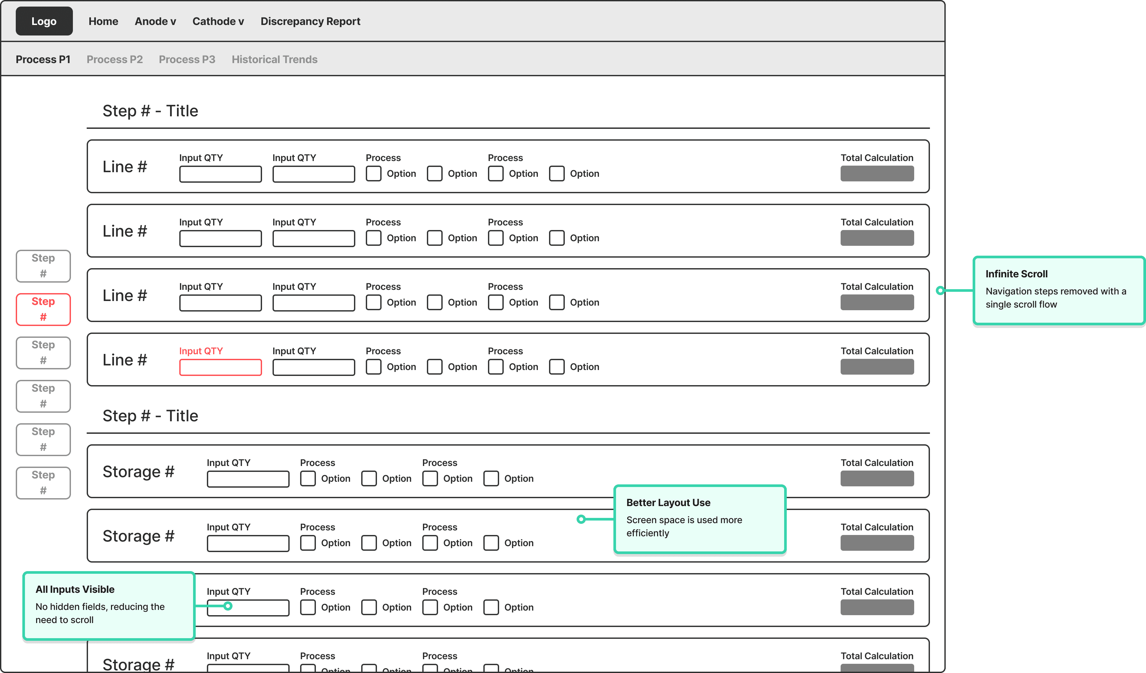
Task: Focus first Input QTY field in first Line row
Action: [221, 174]
